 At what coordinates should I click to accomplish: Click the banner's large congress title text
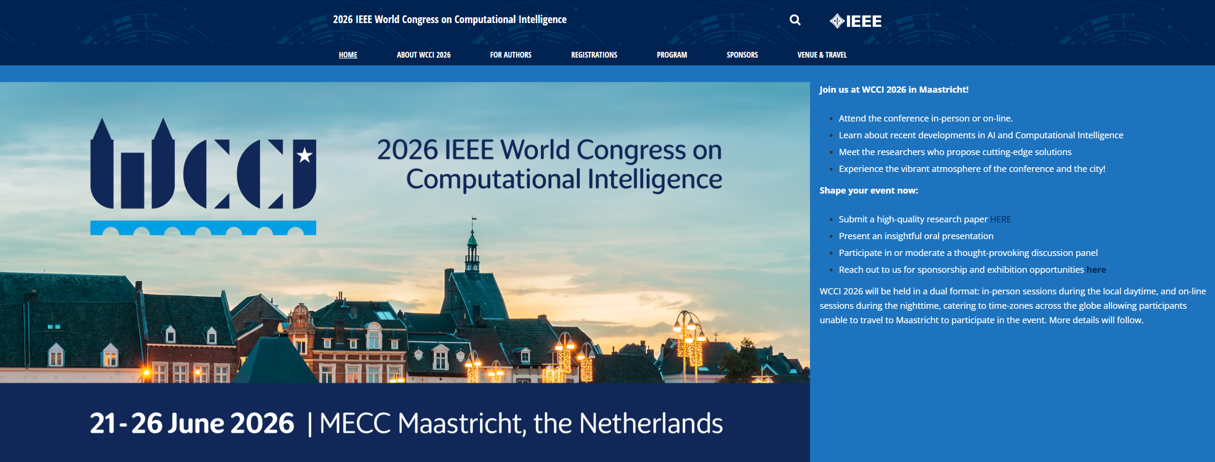click(x=549, y=164)
